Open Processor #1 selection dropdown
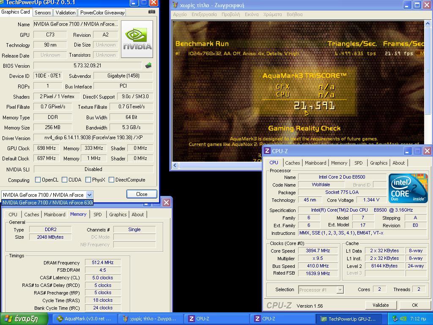 [340, 289]
